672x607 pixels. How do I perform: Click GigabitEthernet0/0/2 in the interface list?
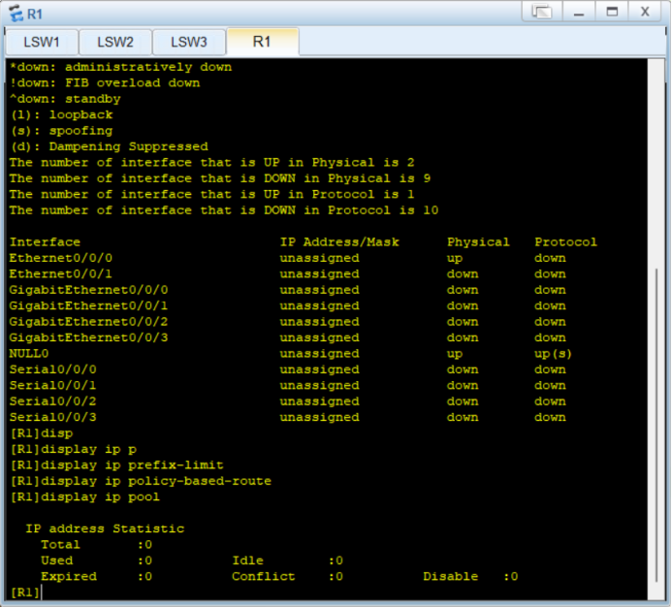pos(88,322)
